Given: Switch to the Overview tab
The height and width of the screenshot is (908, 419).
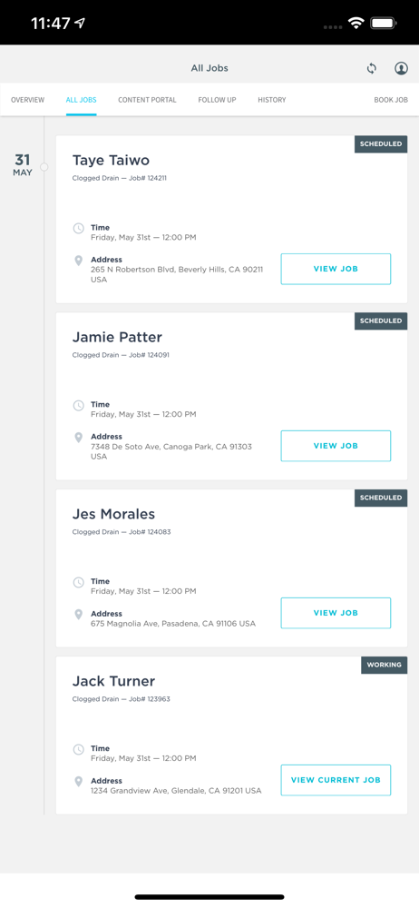Looking at the screenshot, I should (28, 100).
